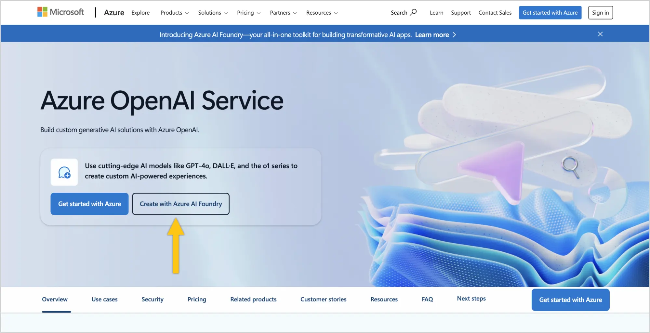Select the Overview tab
Screen dimensions: 650x333
click(x=55, y=299)
